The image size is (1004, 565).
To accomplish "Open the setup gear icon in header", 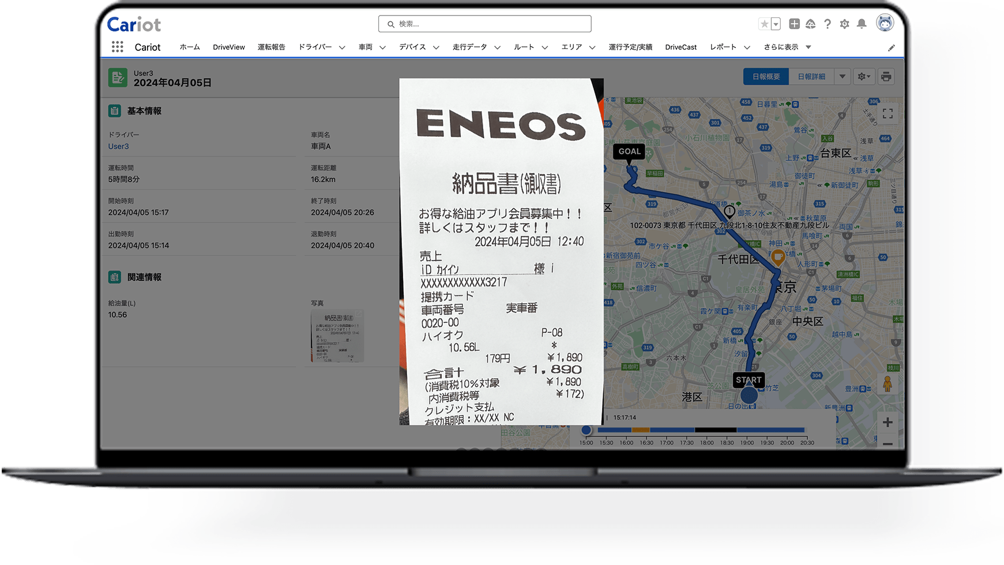I will tap(844, 24).
